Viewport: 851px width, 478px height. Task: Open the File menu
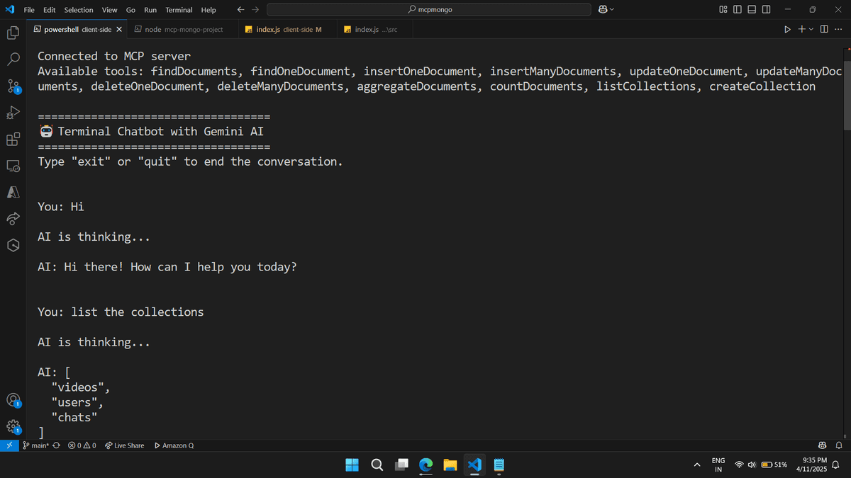(x=30, y=10)
